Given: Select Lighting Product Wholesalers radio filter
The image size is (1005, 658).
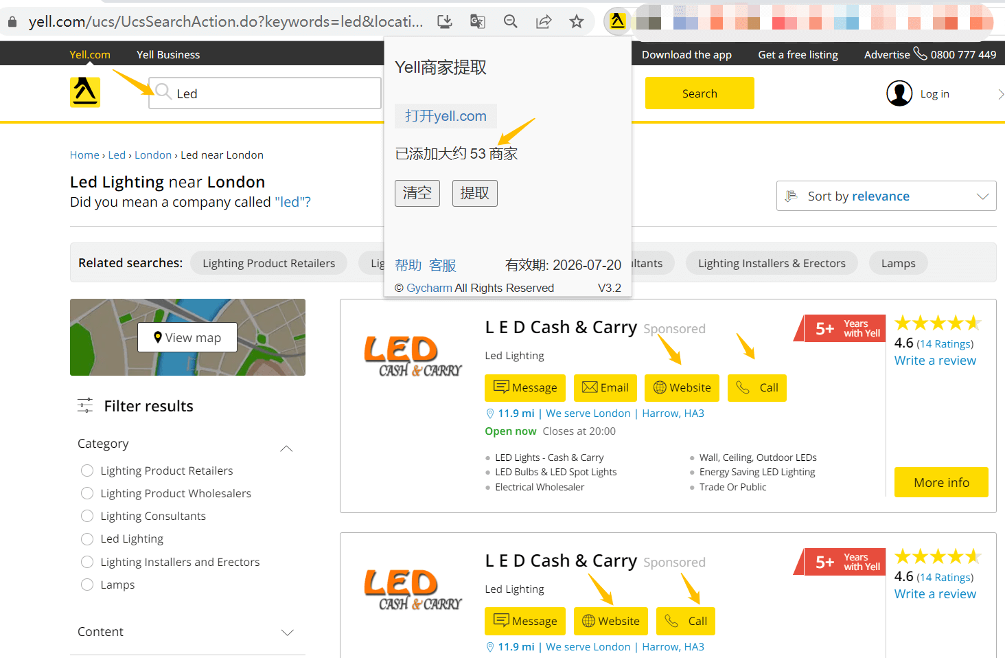Looking at the screenshot, I should pyautogui.click(x=87, y=493).
